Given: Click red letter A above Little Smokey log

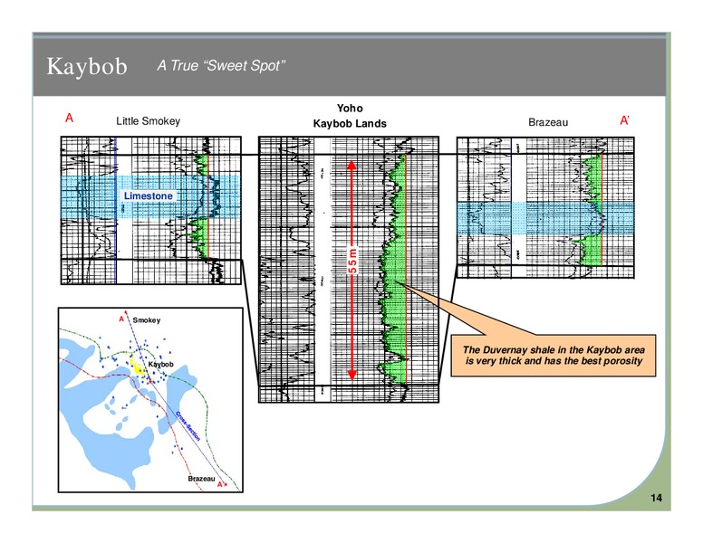Looking at the screenshot, I should [x=69, y=118].
